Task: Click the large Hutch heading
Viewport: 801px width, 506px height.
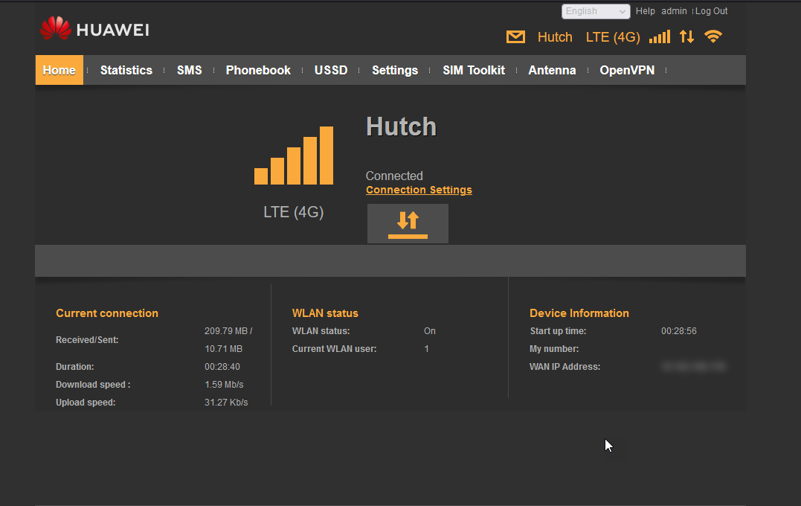Action: [401, 126]
